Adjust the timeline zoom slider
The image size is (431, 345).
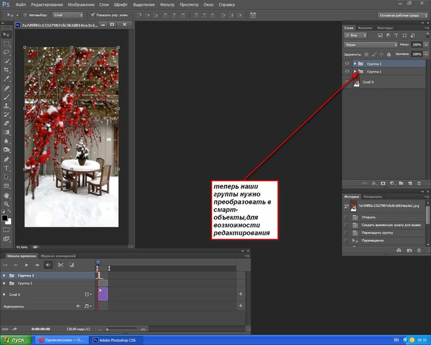click(x=107, y=329)
